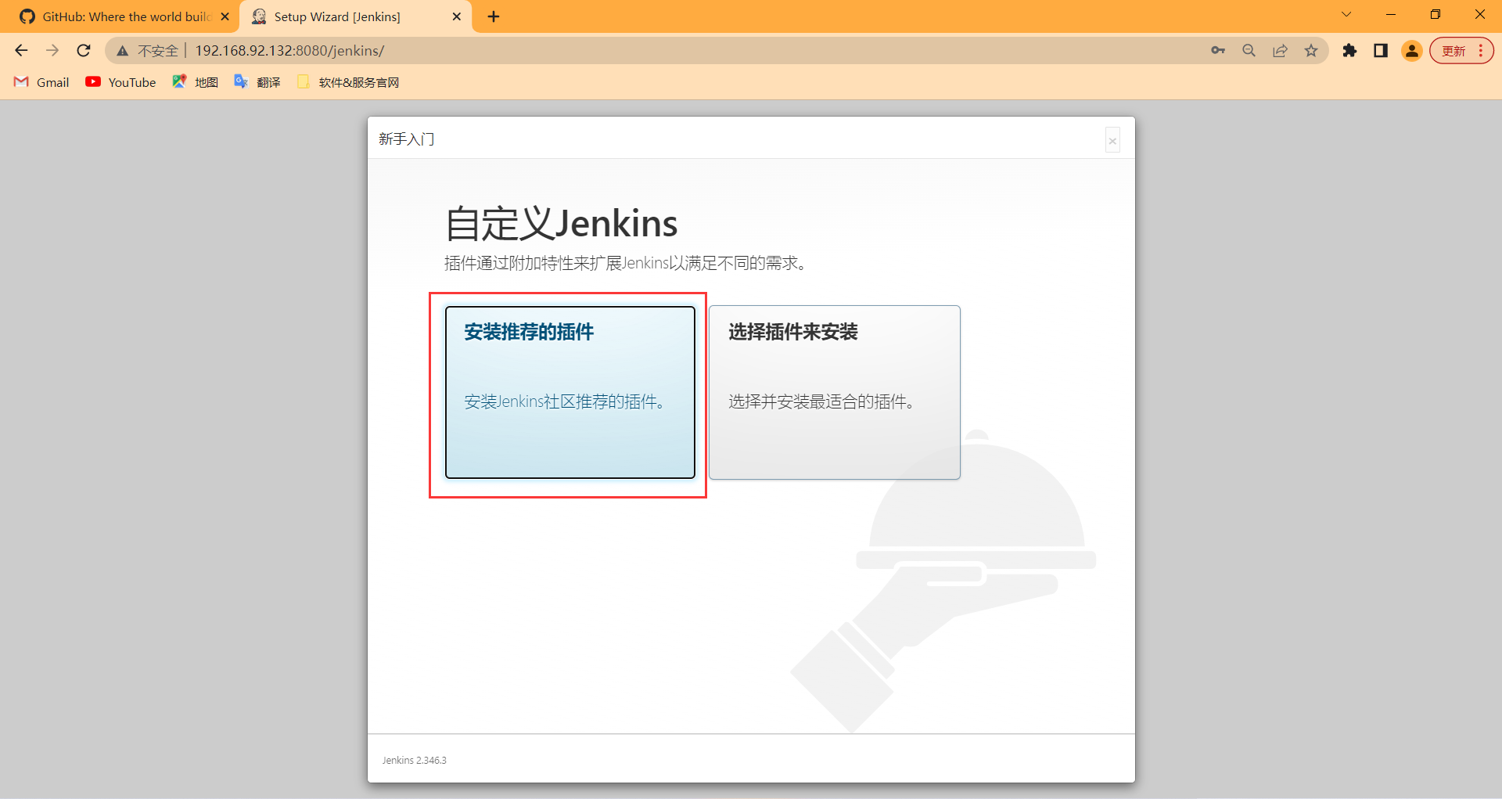Open 翻译 translate bookmark
This screenshot has width=1502, height=799.
click(257, 82)
